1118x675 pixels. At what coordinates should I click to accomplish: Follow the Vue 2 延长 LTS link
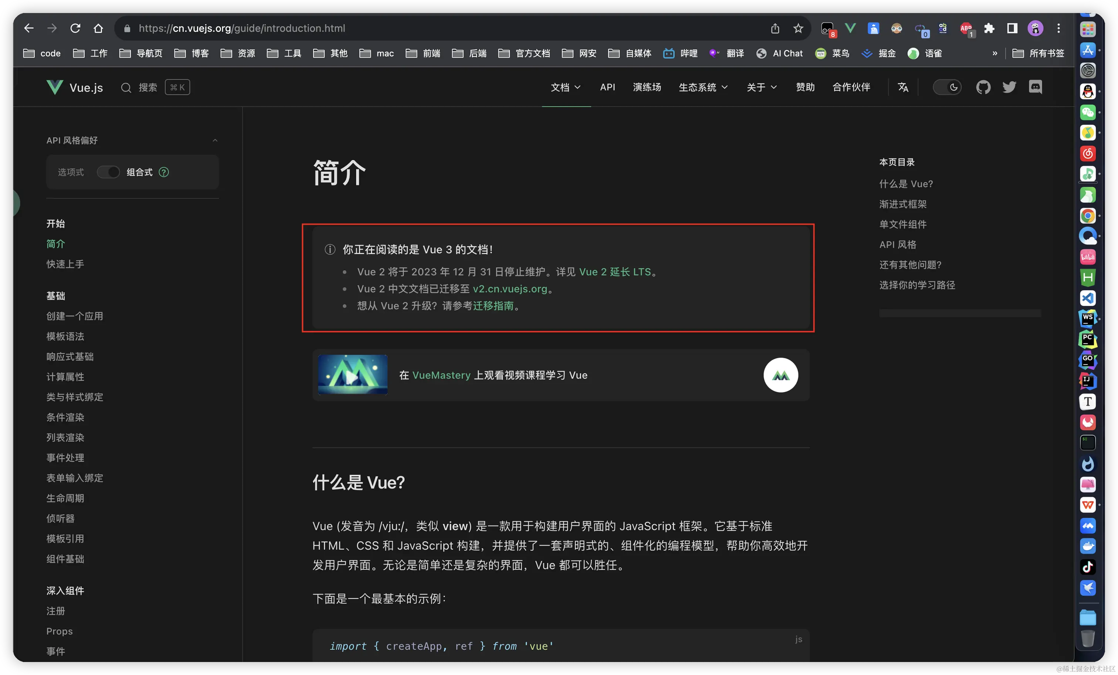pos(615,272)
